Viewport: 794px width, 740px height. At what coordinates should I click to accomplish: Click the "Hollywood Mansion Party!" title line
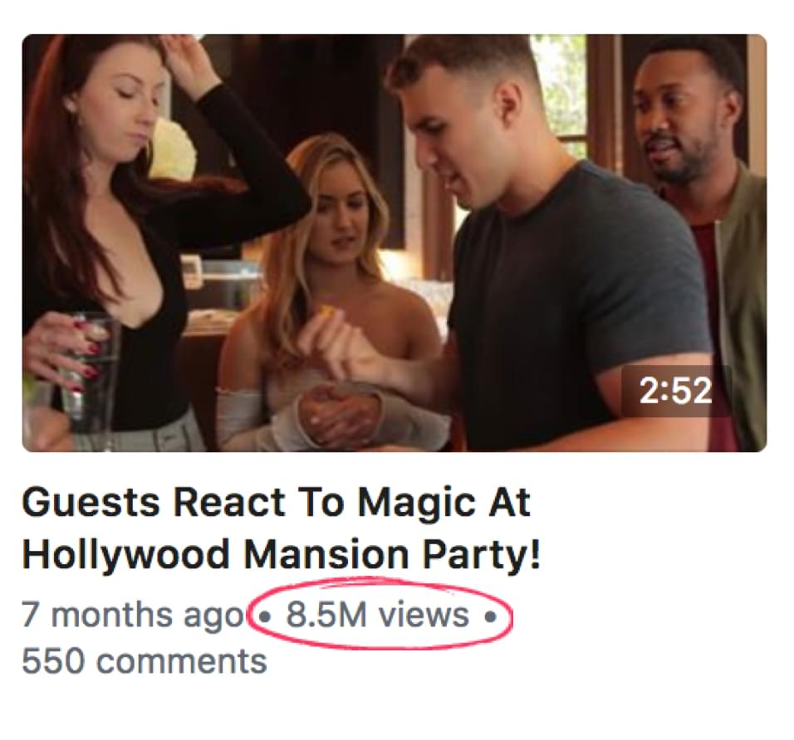[281, 555]
